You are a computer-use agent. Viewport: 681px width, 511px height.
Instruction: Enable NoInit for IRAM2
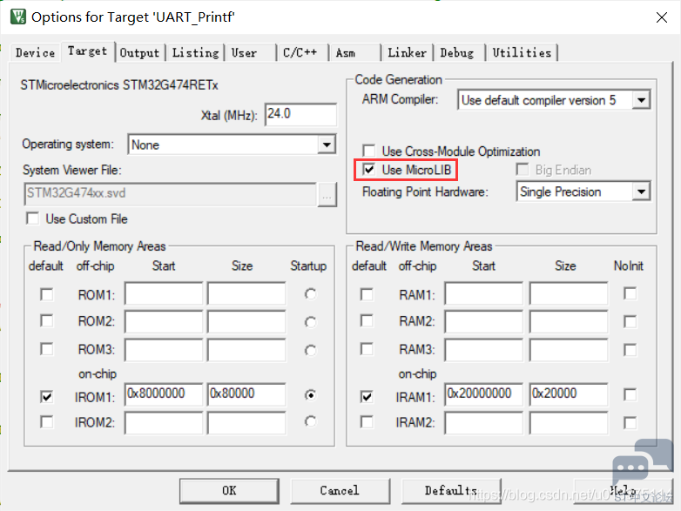(630, 423)
